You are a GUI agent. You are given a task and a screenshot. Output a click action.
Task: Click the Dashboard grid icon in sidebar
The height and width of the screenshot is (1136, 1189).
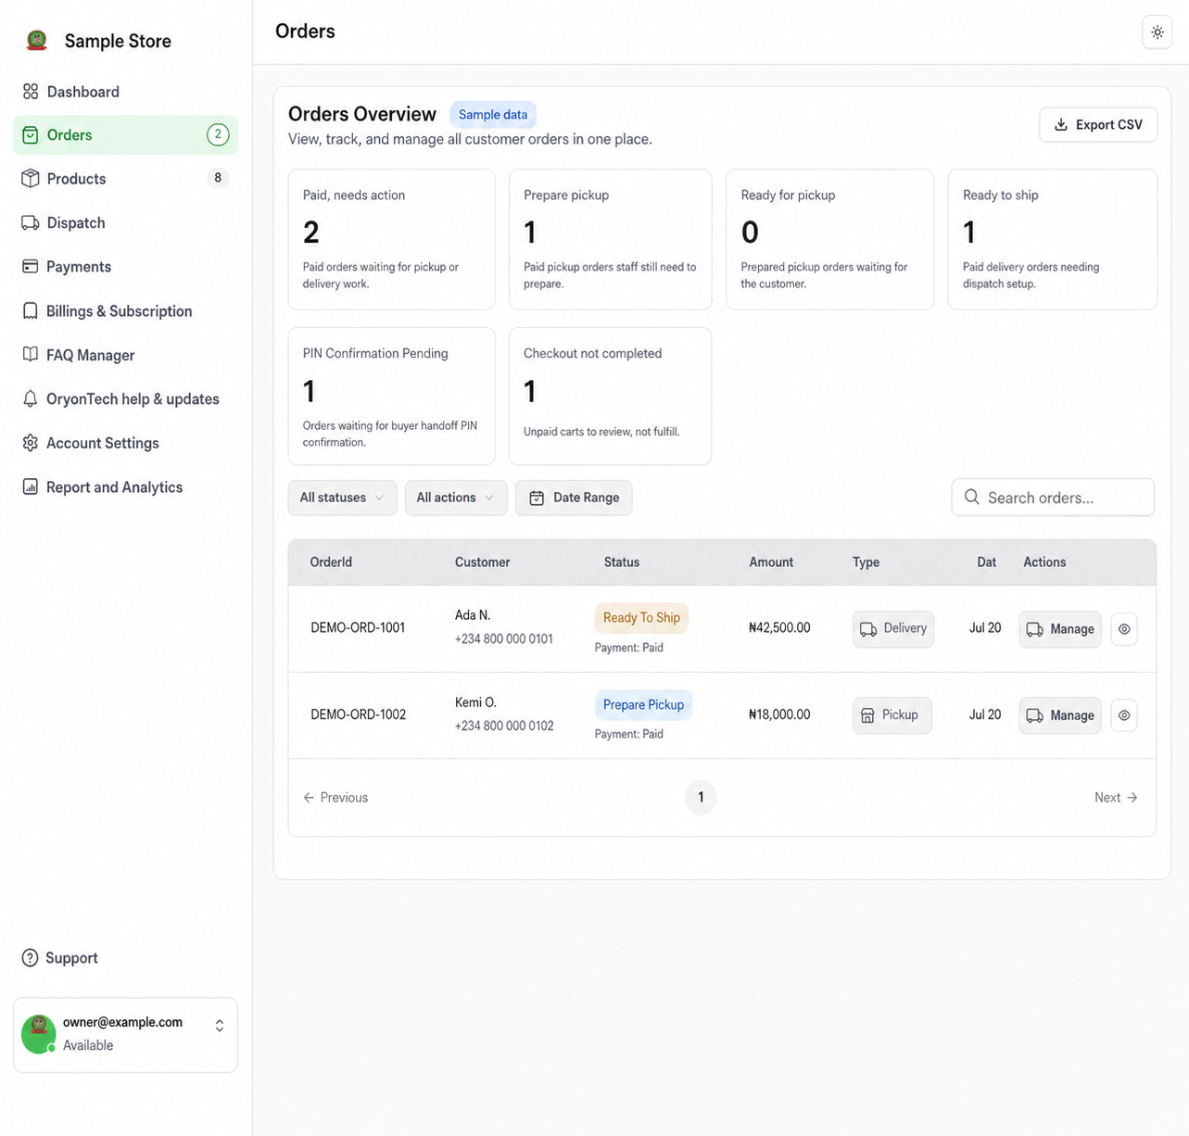point(31,92)
